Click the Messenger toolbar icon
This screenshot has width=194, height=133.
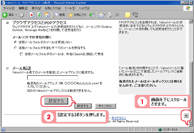pos(135,15)
